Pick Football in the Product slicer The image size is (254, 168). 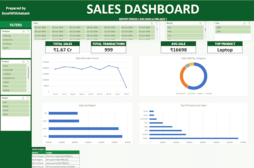[x=14, y=74]
